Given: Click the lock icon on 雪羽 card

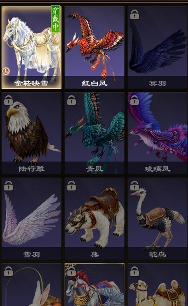Looking at the screenshot, I should pos(8,185).
